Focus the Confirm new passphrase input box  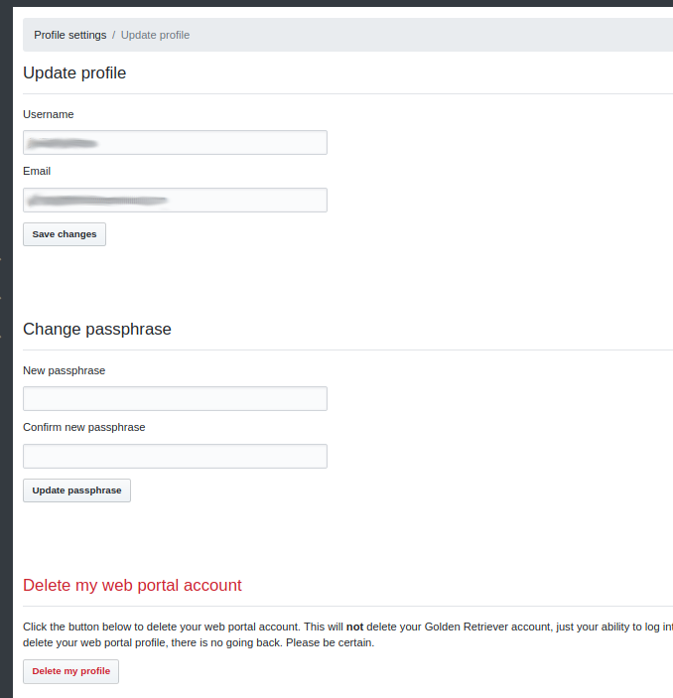click(175, 457)
